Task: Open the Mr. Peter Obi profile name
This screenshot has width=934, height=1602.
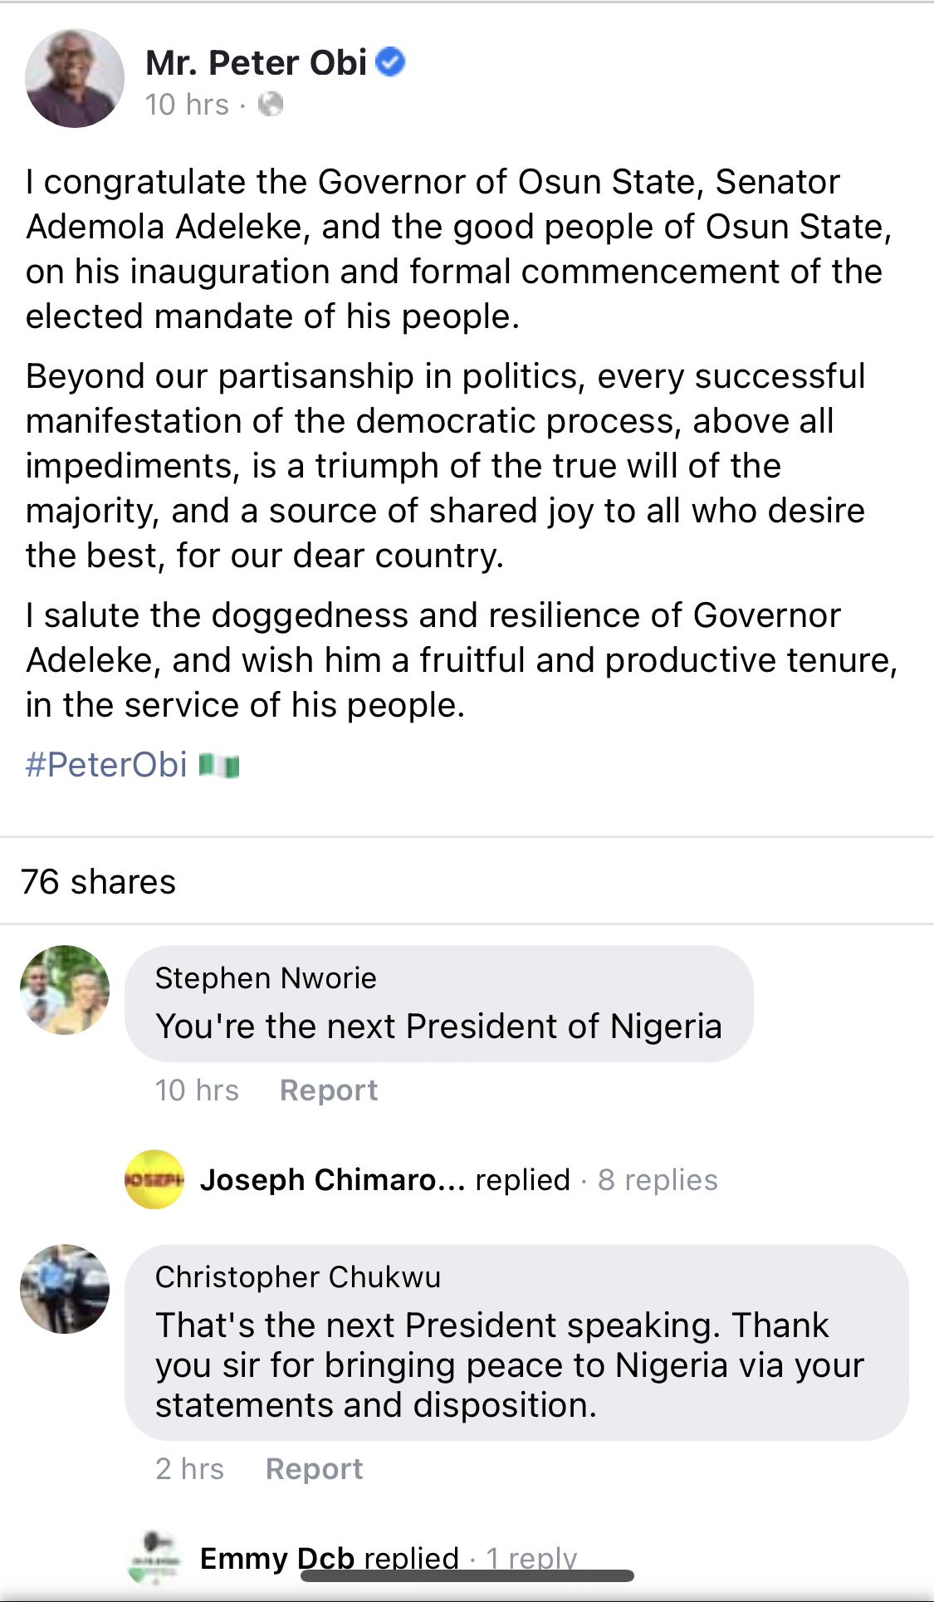Action: pyautogui.click(x=256, y=63)
